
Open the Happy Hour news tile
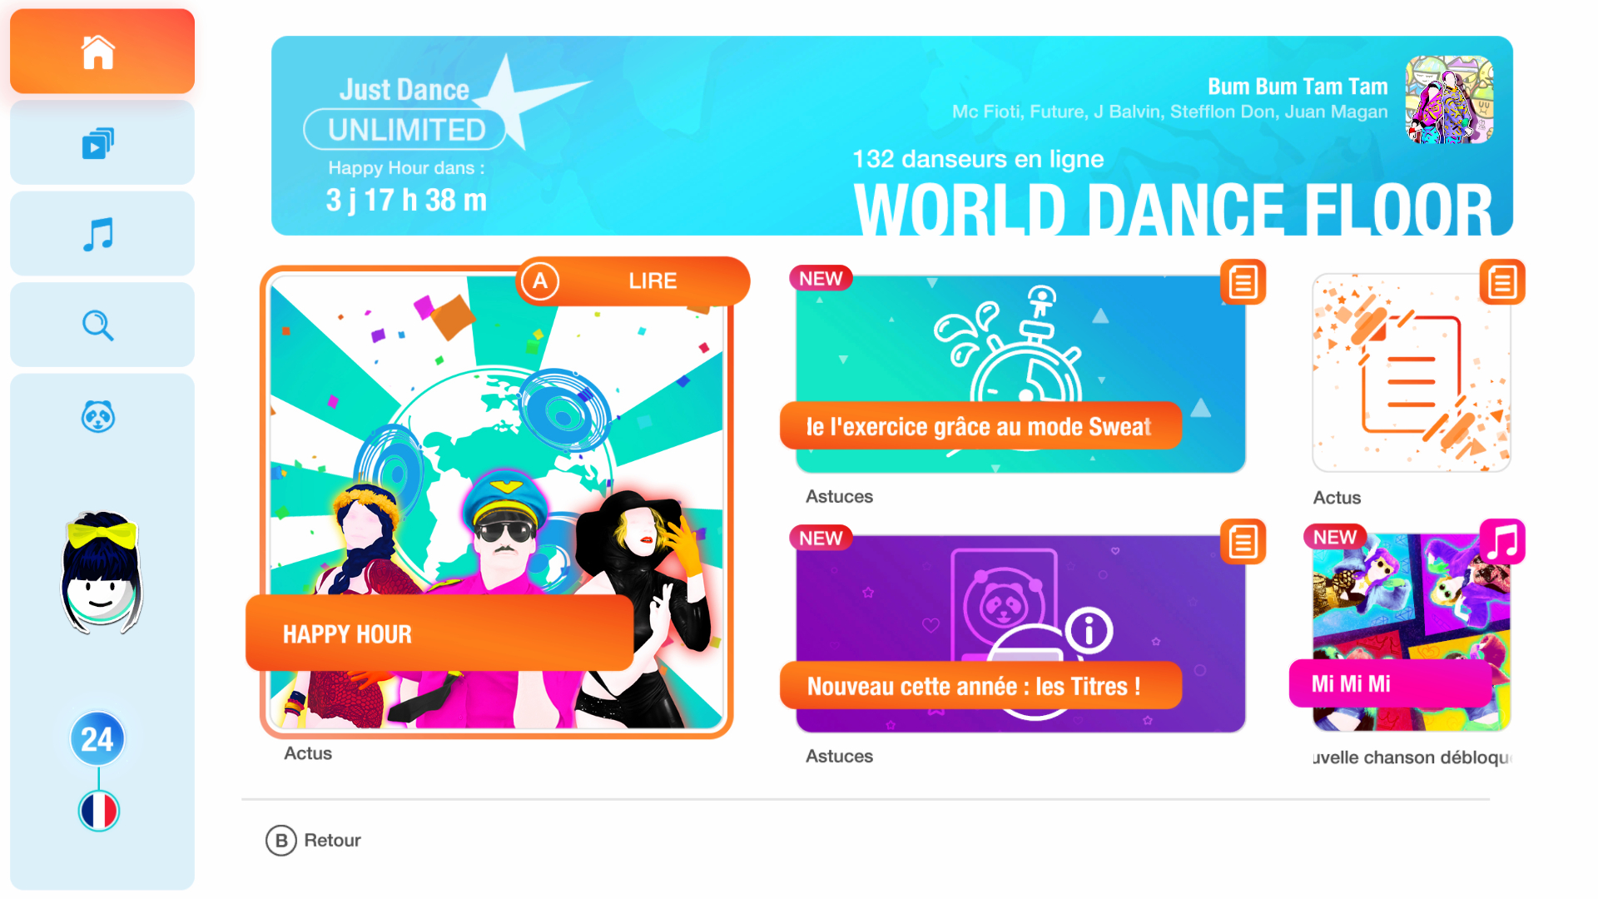[x=496, y=502]
